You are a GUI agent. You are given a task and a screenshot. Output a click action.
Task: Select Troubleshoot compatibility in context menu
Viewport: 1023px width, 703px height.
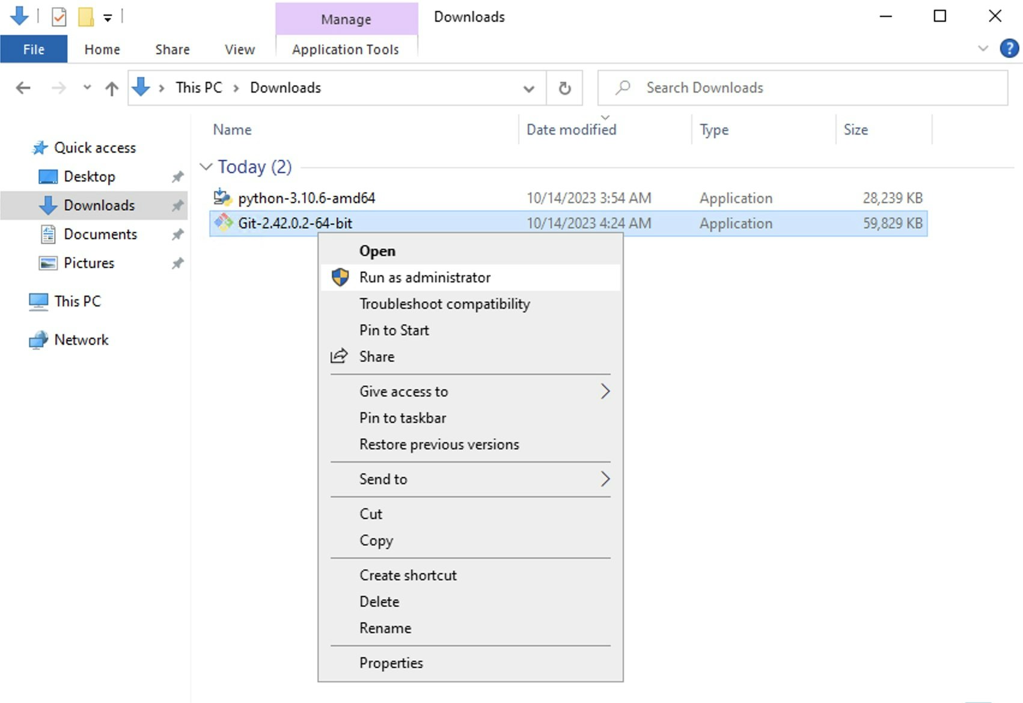[x=471, y=304]
